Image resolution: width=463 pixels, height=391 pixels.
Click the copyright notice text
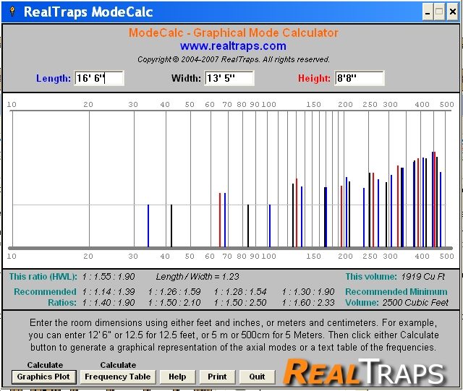coord(233,59)
